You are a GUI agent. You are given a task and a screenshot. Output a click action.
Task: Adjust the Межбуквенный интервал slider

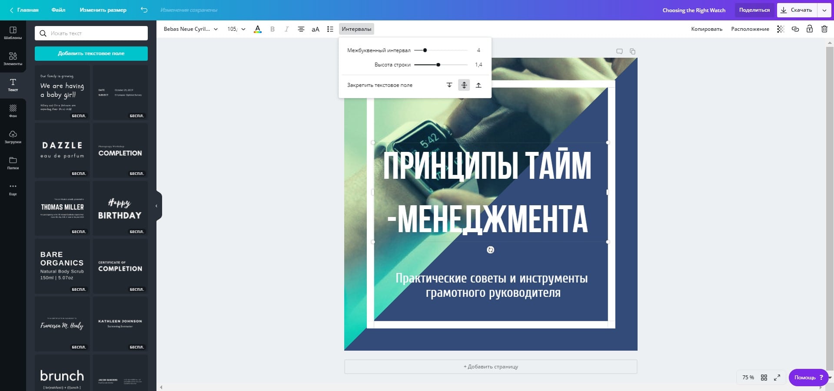(441, 50)
